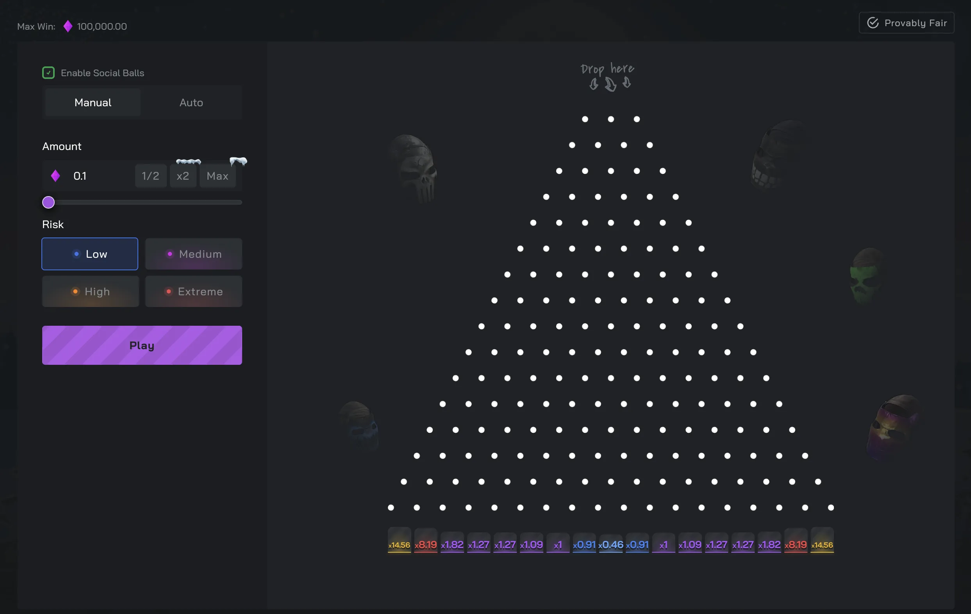The height and width of the screenshot is (614, 971).
Task: Toggle the Enable Social Balls checkbox
Action: pyautogui.click(x=48, y=73)
